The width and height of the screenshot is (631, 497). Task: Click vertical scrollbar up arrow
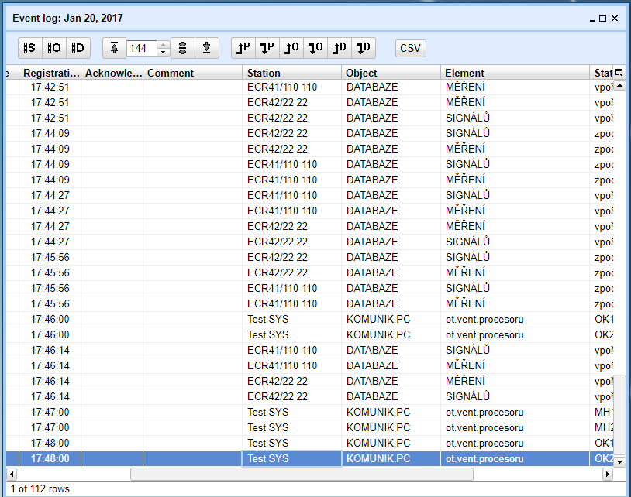[619, 85]
